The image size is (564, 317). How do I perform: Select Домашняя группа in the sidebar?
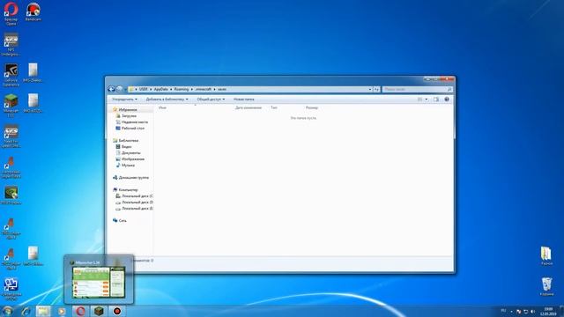point(130,178)
